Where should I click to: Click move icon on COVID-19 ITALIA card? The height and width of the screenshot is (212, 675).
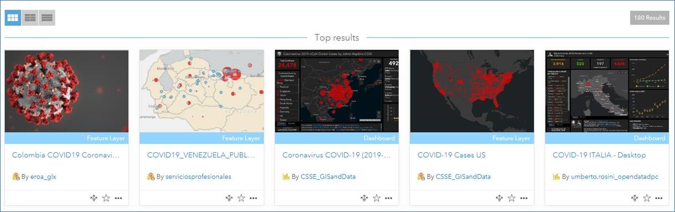(x=635, y=198)
